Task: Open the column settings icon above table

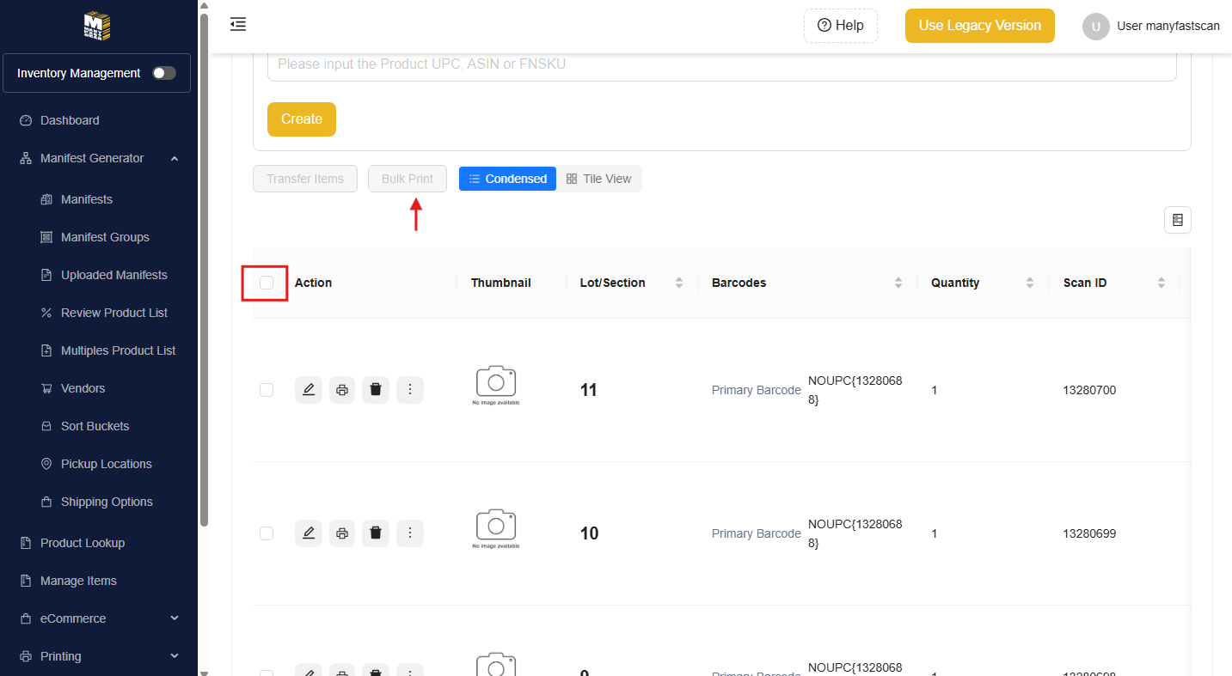Action: point(1177,220)
